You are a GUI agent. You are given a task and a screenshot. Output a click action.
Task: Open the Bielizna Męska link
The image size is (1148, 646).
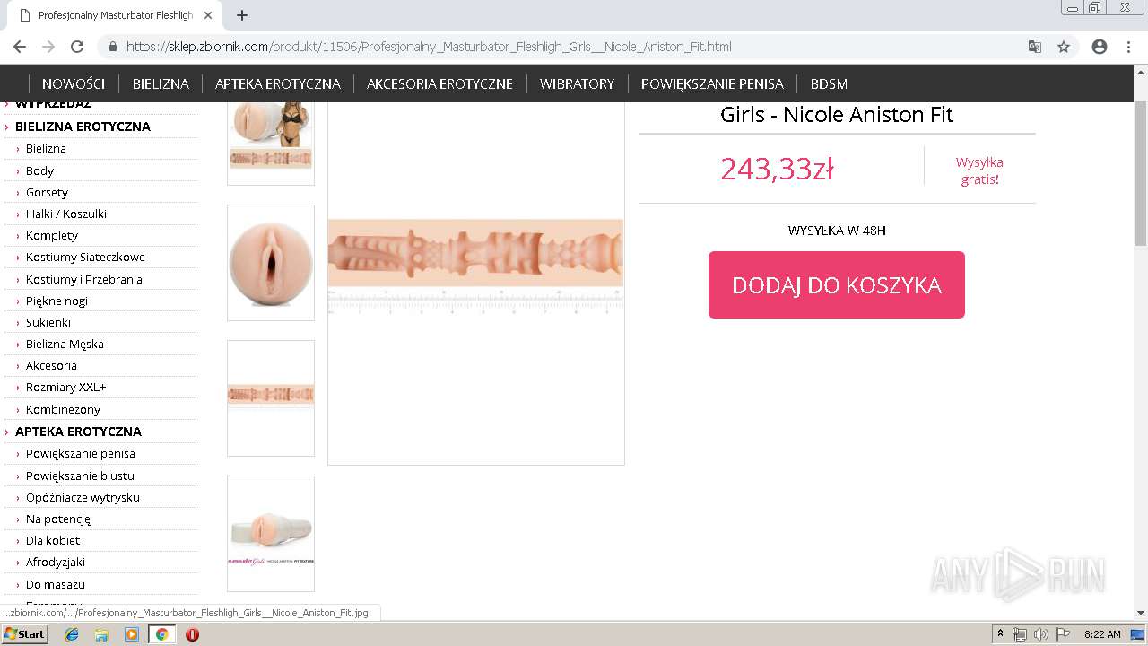tap(65, 344)
